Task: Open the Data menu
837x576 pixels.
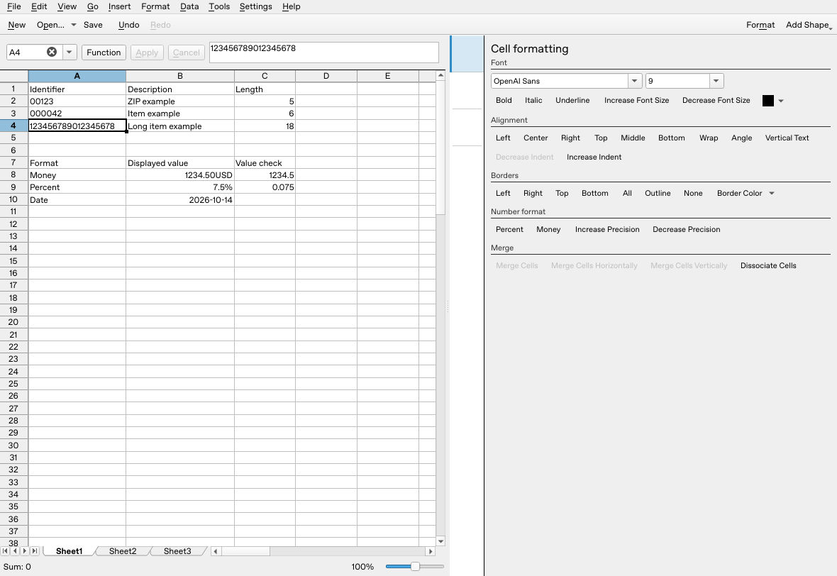Action: pos(189,6)
